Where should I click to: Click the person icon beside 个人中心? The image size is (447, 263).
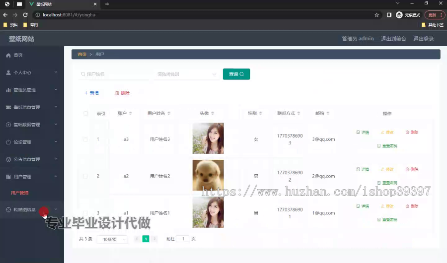(x=8, y=72)
